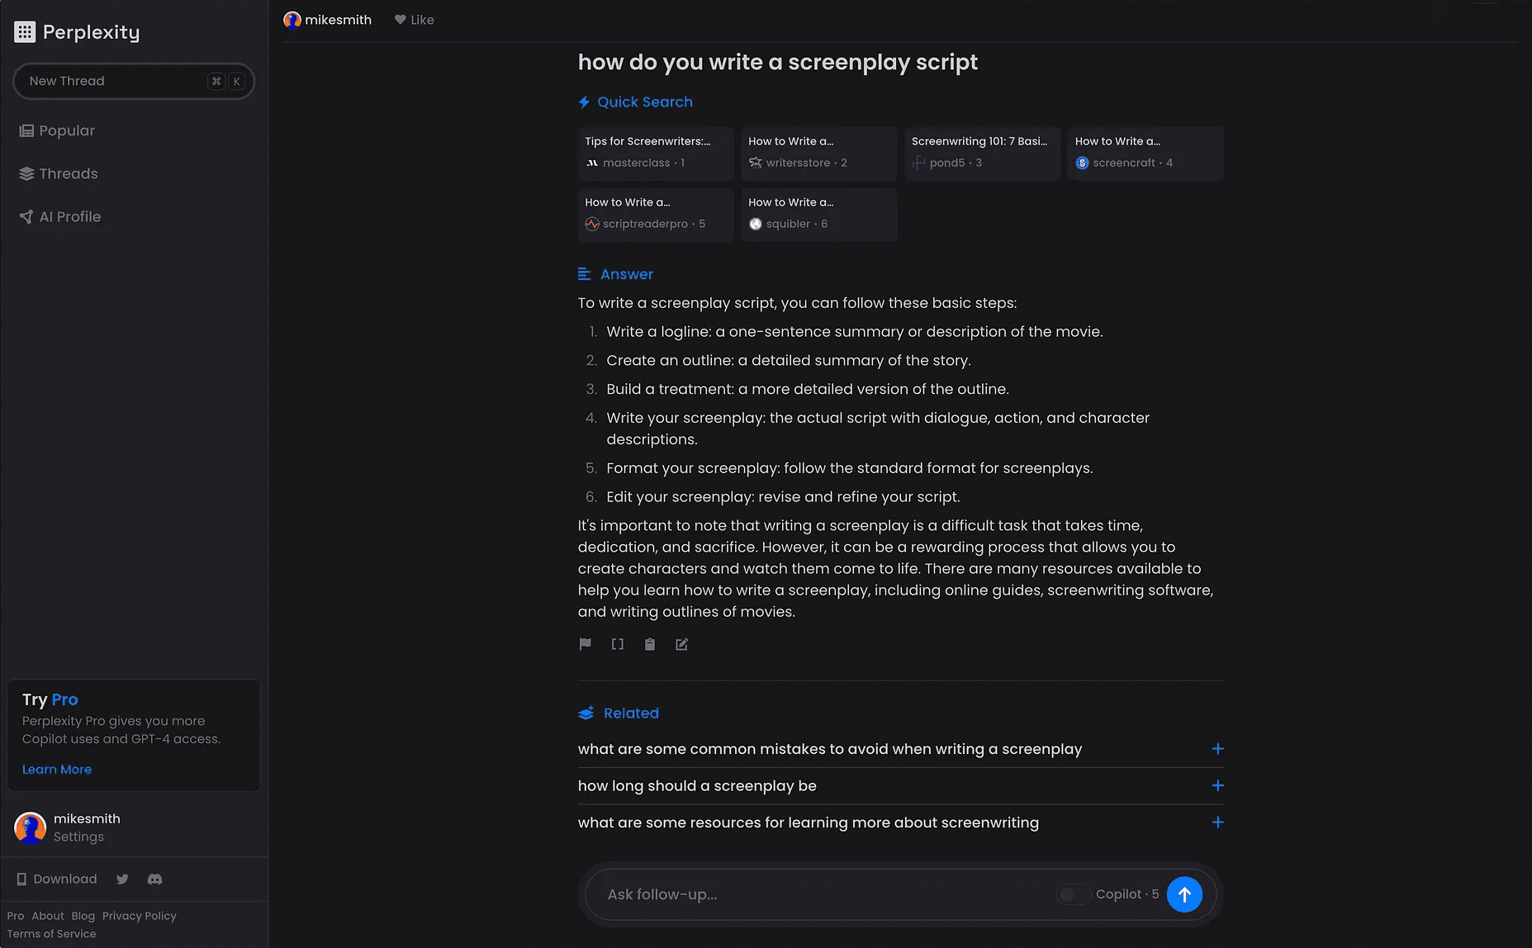Click the Popular newspaper icon
1532x948 pixels.
coord(26,130)
